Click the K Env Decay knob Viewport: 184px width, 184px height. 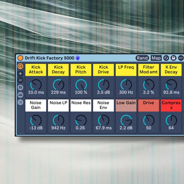[171, 85]
